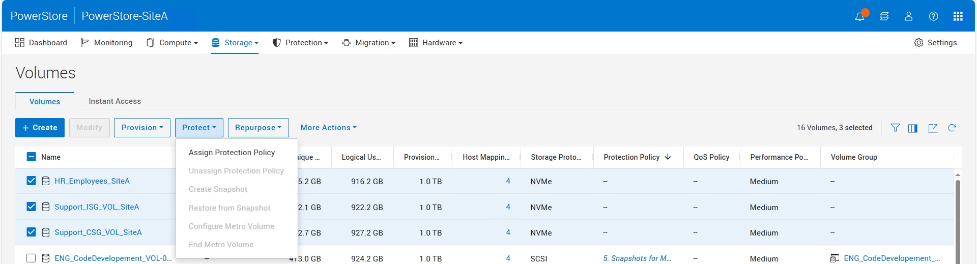977x264 pixels.
Task: Switch to the Instant Access tab
Action: [115, 101]
